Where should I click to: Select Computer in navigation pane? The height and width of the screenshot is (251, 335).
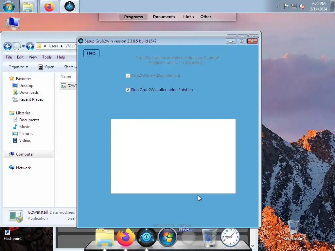click(x=28, y=154)
